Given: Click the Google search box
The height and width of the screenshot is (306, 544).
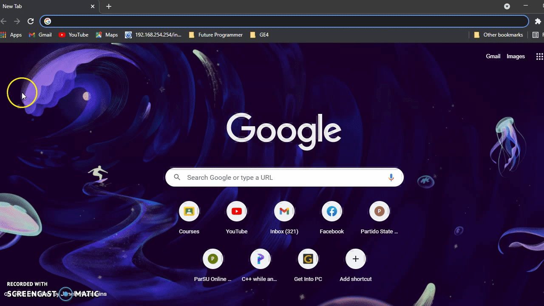Looking at the screenshot, I should (x=284, y=177).
